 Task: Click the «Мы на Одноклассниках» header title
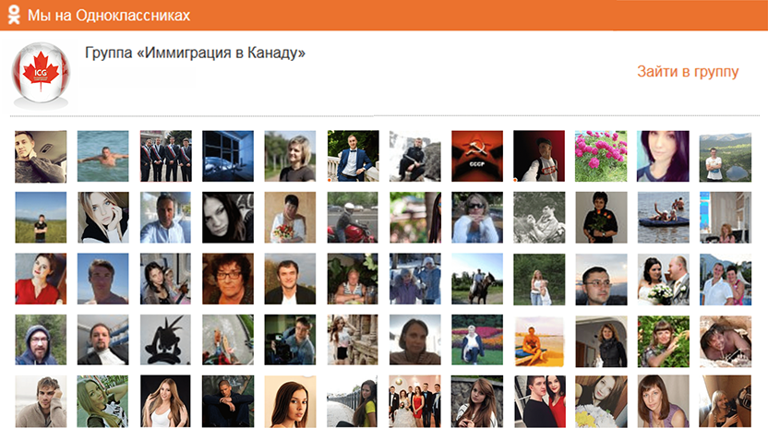pyautogui.click(x=109, y=16)
